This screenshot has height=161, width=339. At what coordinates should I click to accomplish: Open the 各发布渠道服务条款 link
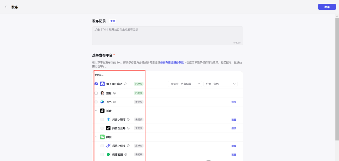click(172, 63)
